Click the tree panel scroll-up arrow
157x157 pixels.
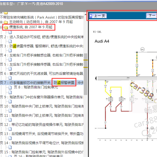85,14
